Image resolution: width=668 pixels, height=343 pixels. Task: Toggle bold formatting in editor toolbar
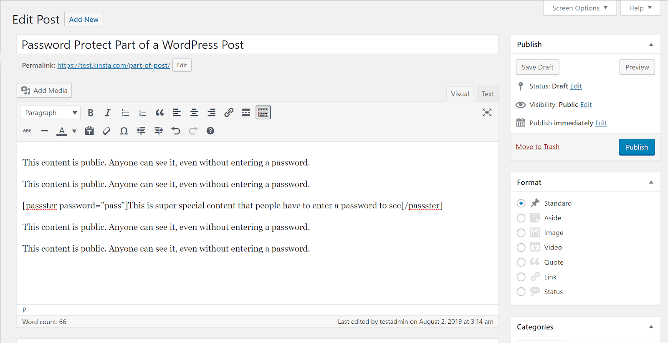(x=91, y=113)
